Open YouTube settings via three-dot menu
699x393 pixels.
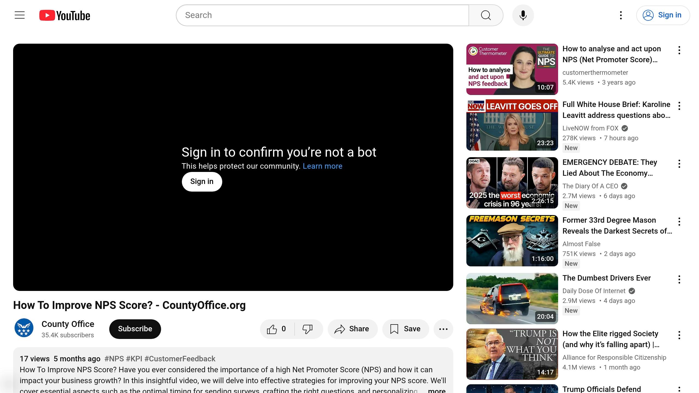coord(621,15)
